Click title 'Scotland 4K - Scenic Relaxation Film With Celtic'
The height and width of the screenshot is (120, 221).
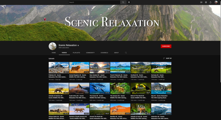pos(139,76)
